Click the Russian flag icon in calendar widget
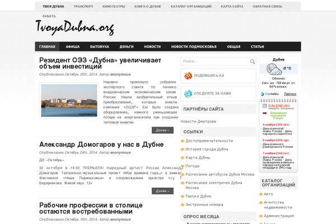336x224 pixels. pyautogui.click(x=265, y=113)
